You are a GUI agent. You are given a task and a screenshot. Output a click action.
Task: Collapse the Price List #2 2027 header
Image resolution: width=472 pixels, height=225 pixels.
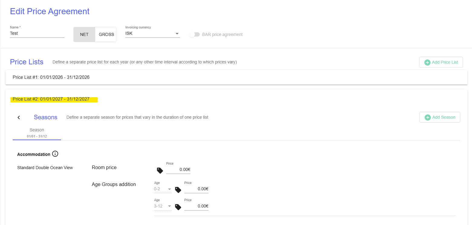pos(51,99)
